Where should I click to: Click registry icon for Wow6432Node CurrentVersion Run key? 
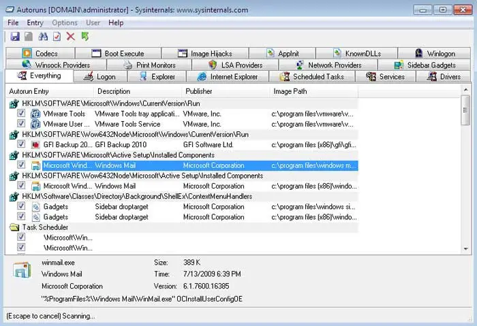tap(14, 135)
